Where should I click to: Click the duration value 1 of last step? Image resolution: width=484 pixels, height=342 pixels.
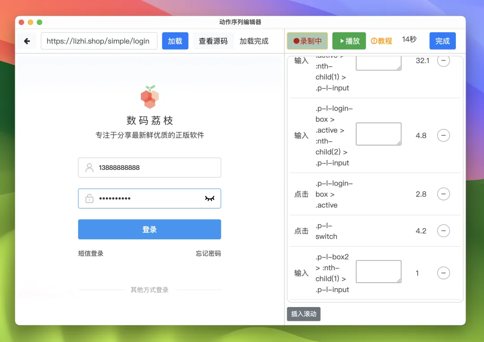tap(417, 273)
